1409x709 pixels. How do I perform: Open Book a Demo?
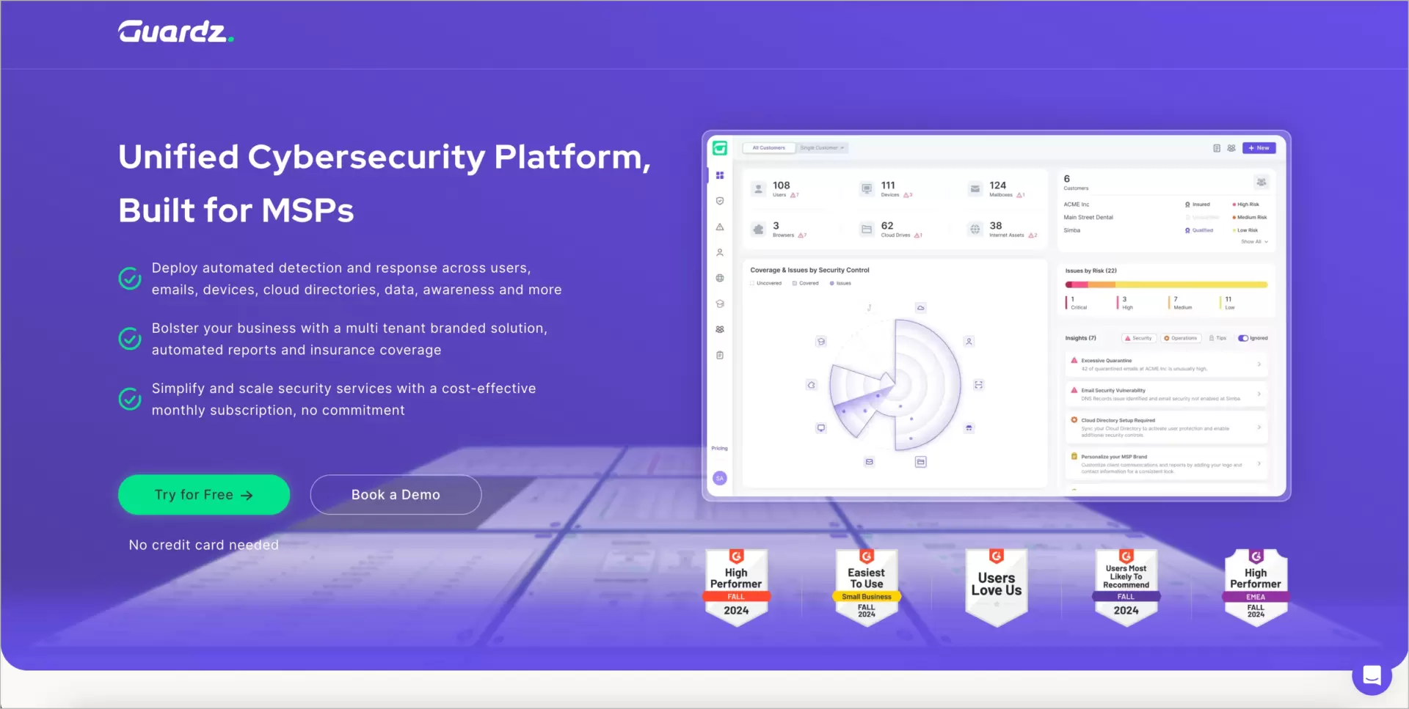tap(396, 494)
